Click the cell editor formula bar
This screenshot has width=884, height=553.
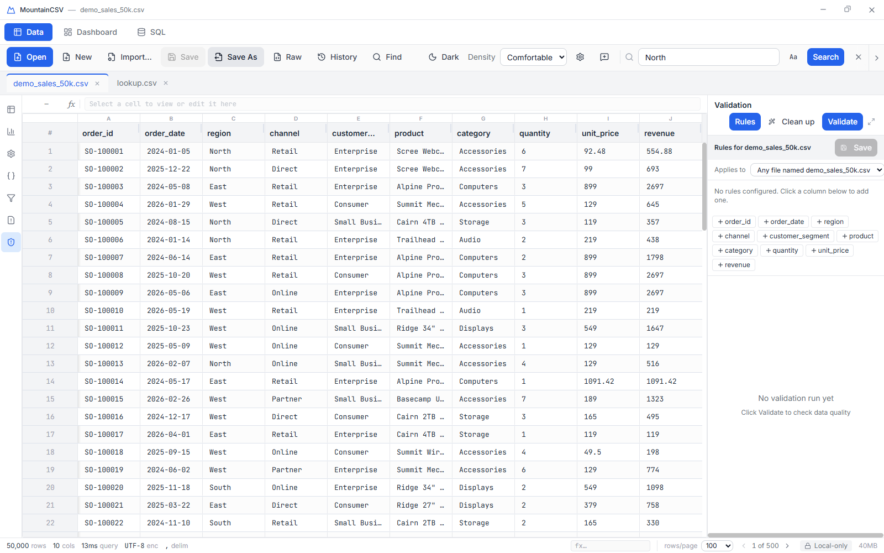pyautogui.click(x=392, y=104)
